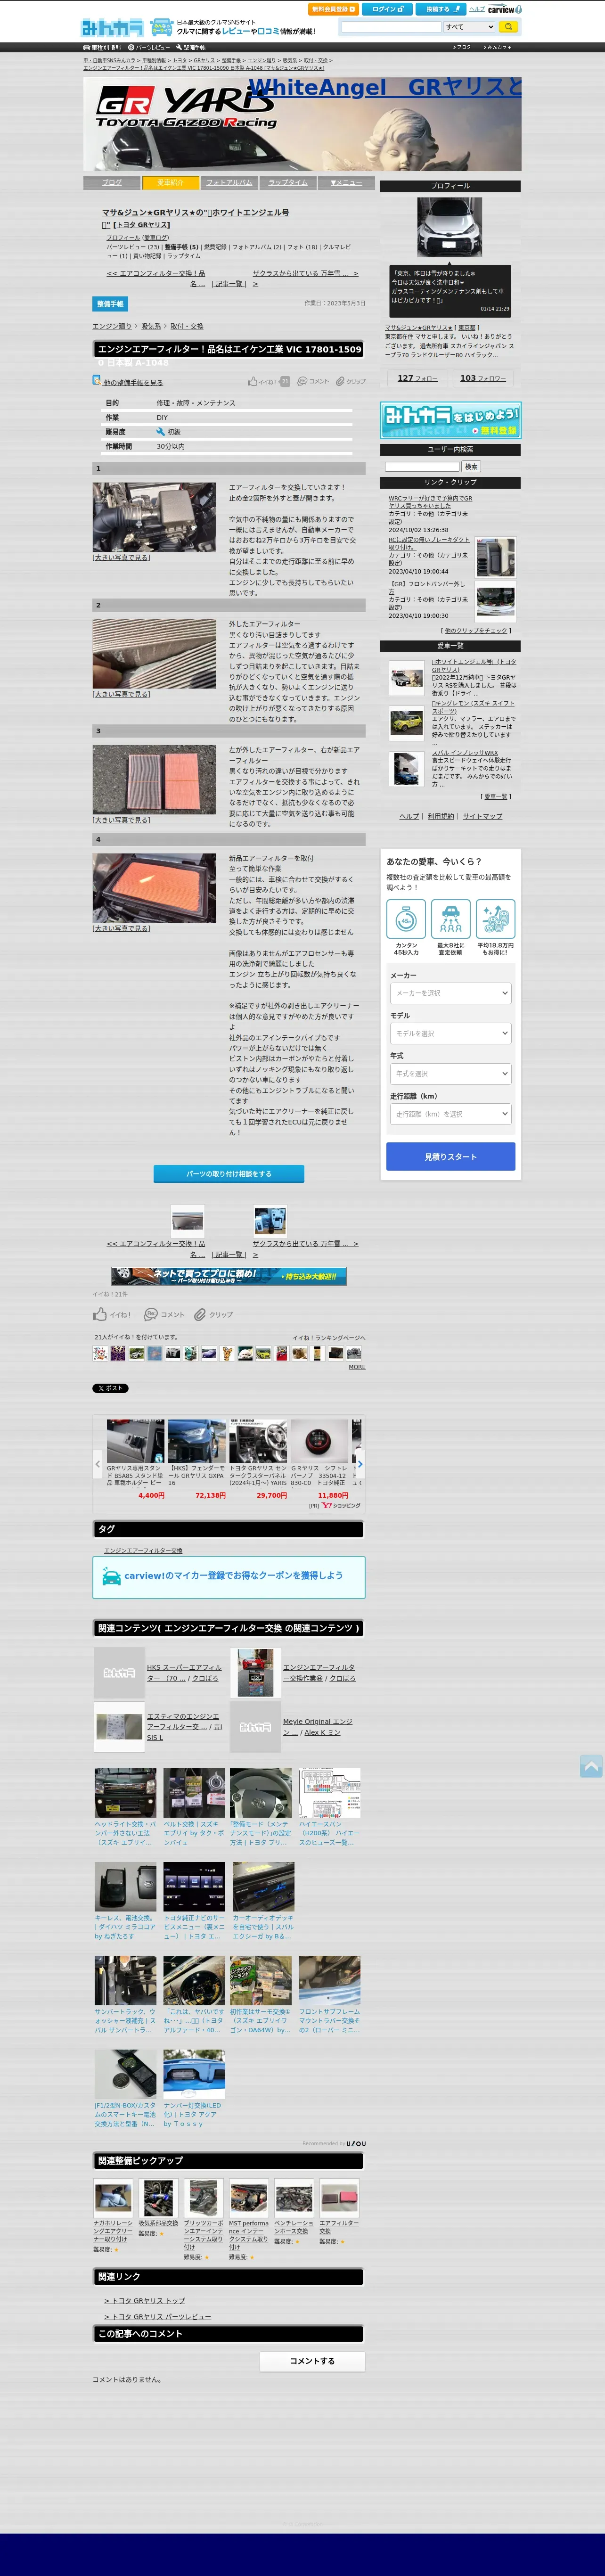Click the みんカラをはじめよう banner
The image size is (605, 2576).
450,420
